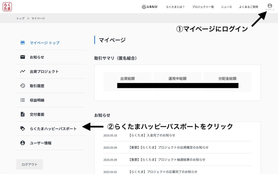Open the プロジェクトの応募完了のお知らせ notice
Viewport: 278px width, 174px height.
click(x=163, y=172)
